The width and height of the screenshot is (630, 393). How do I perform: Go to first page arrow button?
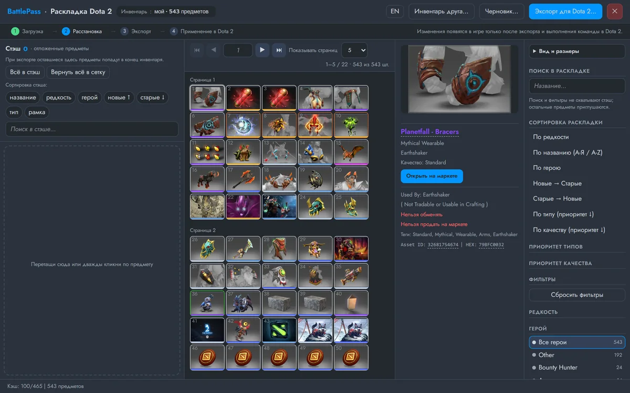click(197, 50)
